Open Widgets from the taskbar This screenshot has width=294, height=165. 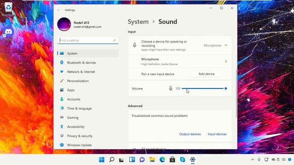[132, 159]
